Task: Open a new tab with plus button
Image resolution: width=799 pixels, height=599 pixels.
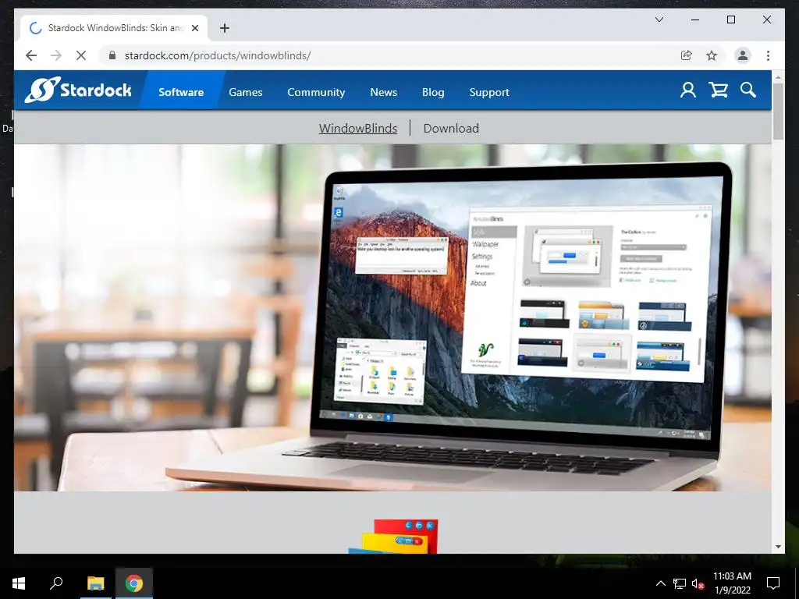Action: pyautogui.click(x=224, y=28)
